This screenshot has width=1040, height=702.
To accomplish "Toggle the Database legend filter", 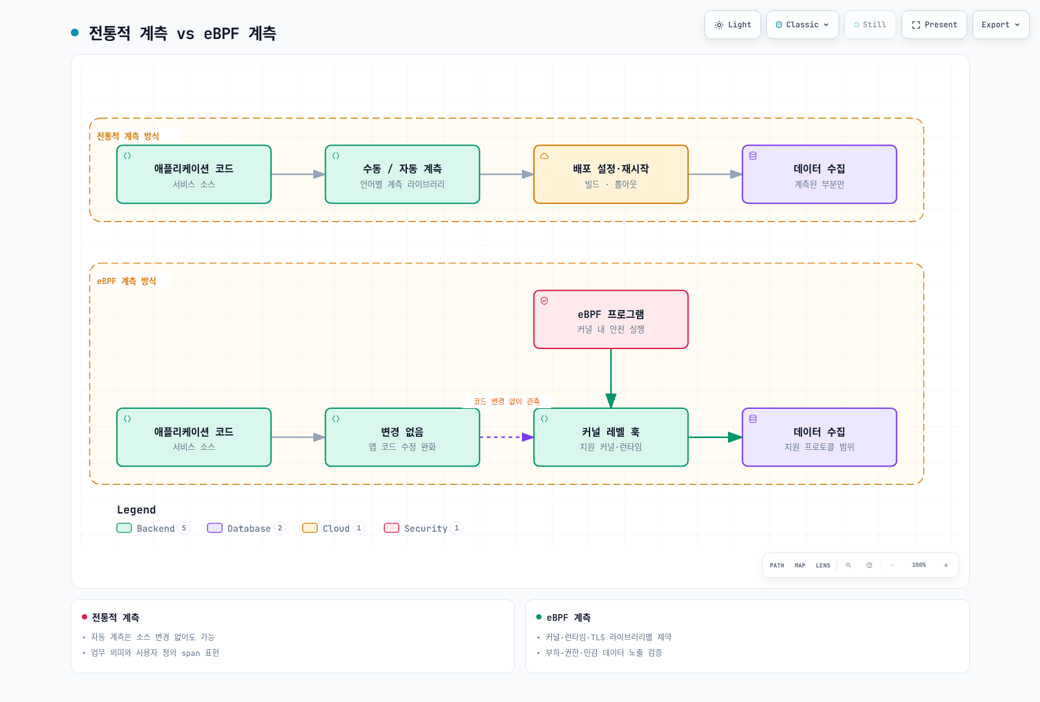I will (246, 528).
